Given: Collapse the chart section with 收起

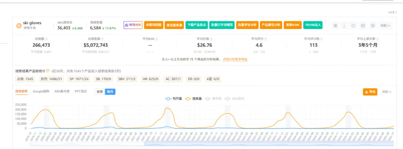Looking at the screenshot, I should (387, 92).
